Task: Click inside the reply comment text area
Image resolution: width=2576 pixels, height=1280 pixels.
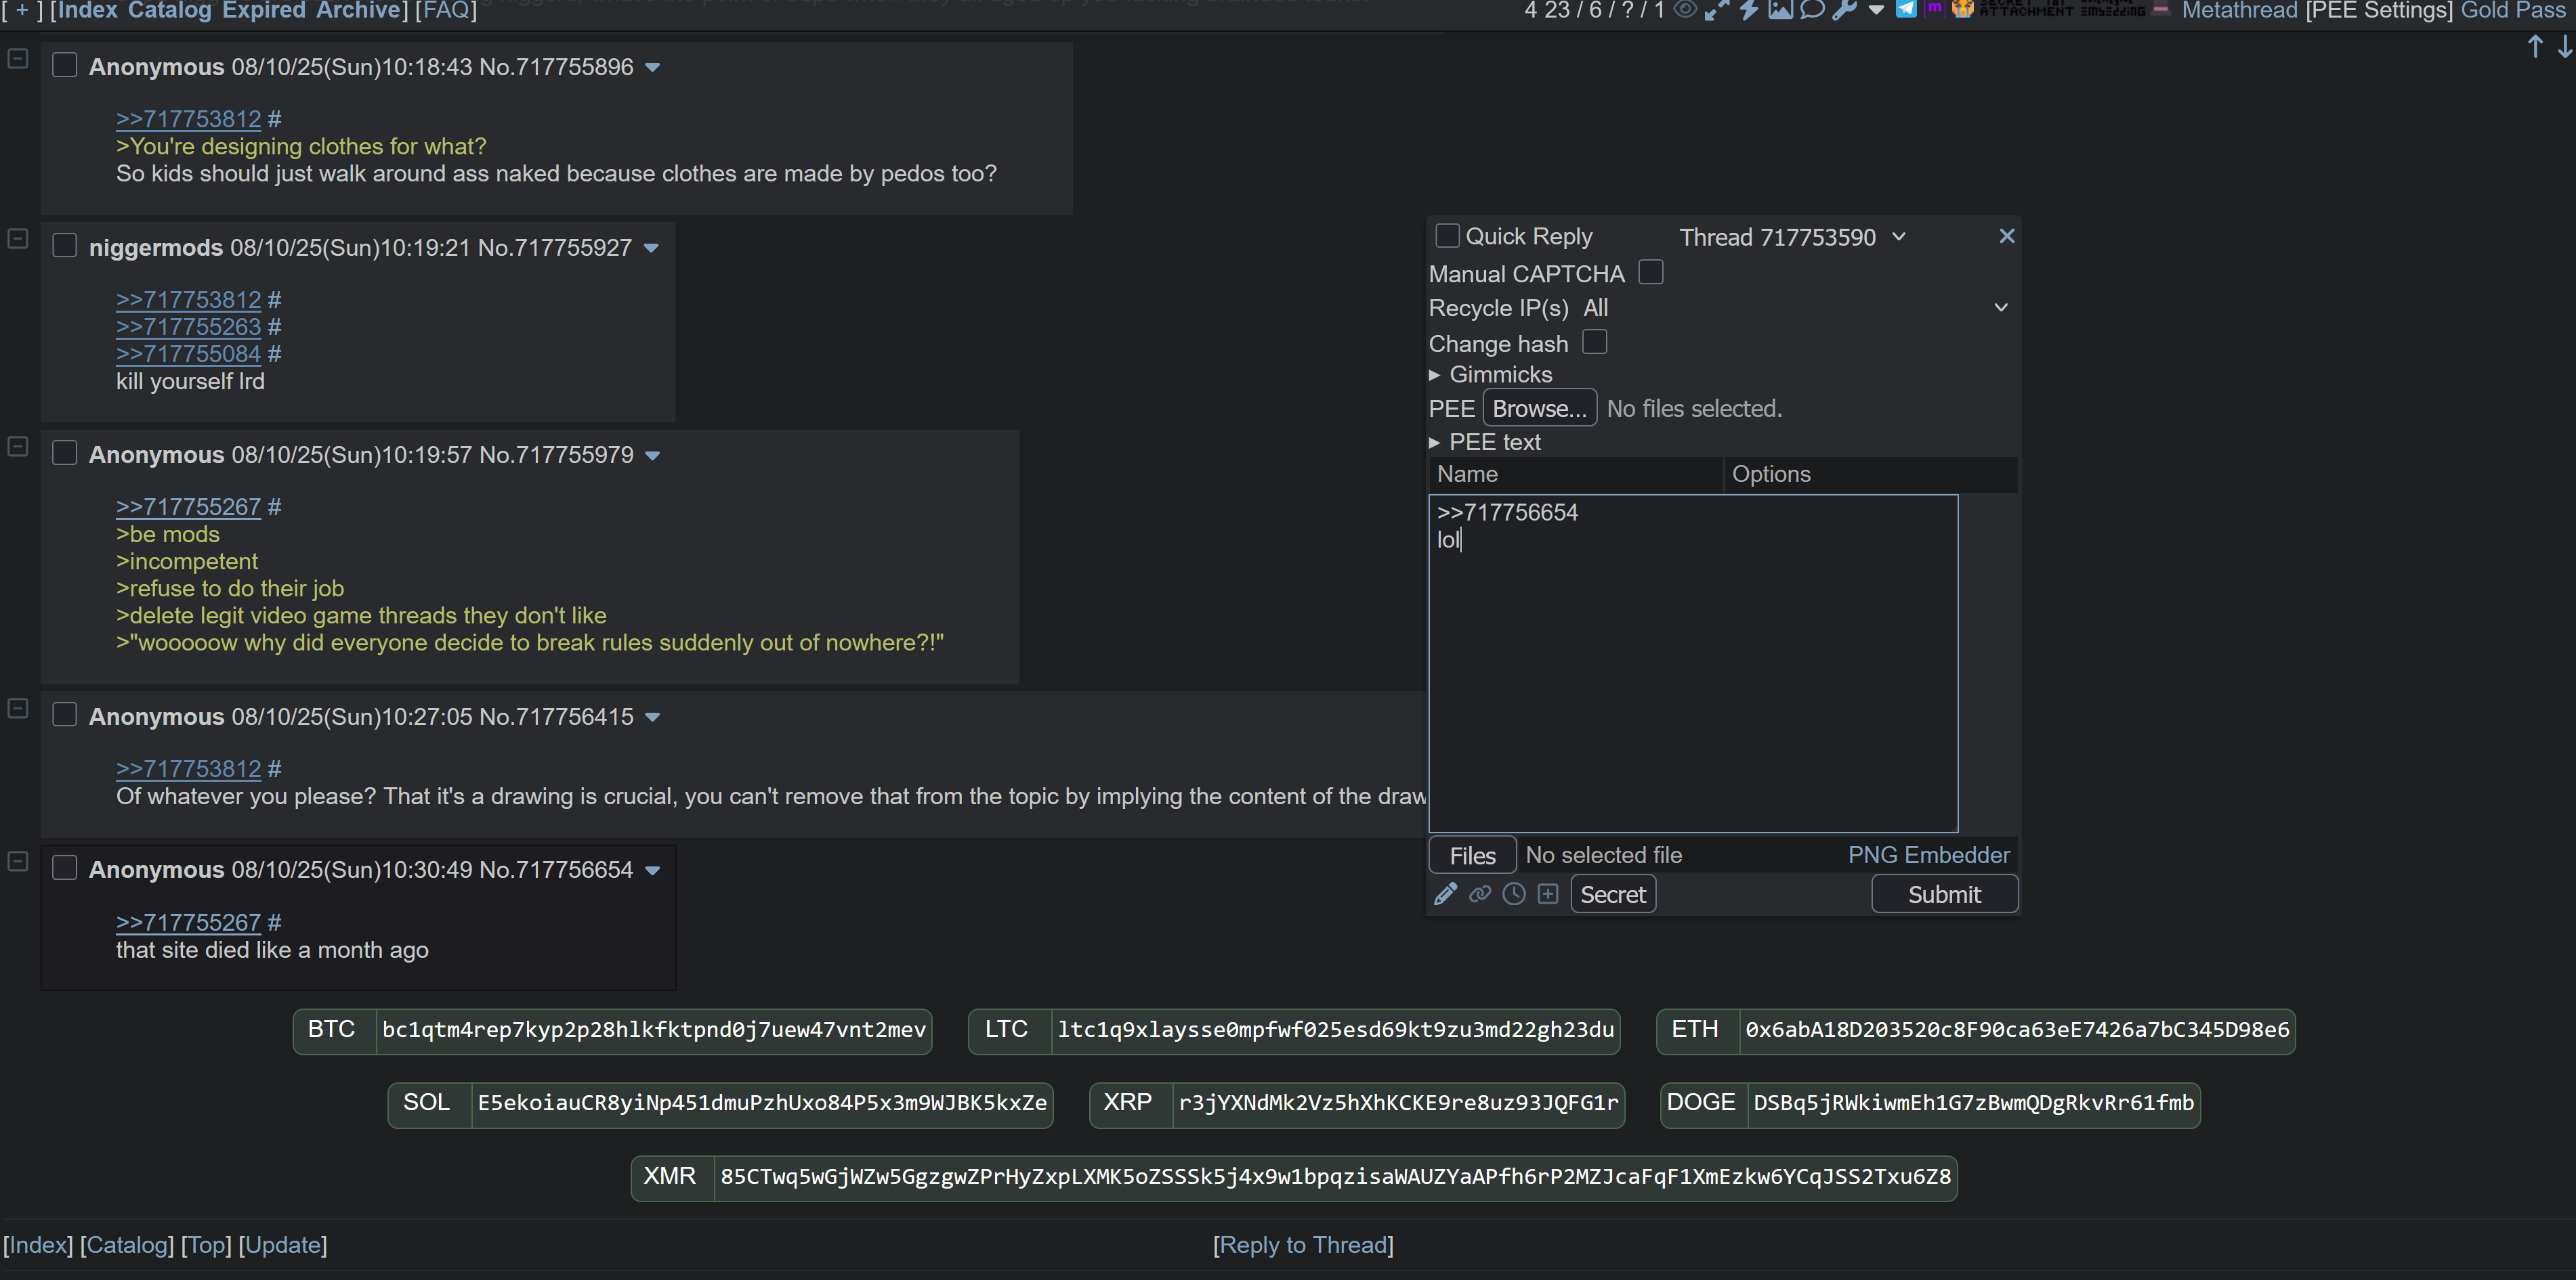Action: pyautogui.click(x=1692, y=663)
